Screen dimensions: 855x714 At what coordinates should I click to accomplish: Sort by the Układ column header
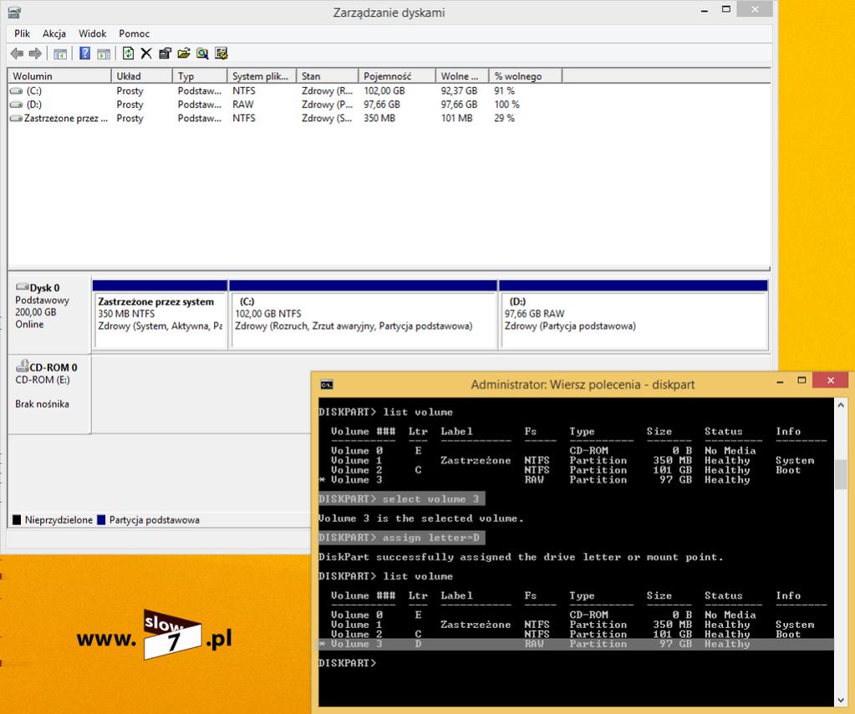[x=142, y=76]
